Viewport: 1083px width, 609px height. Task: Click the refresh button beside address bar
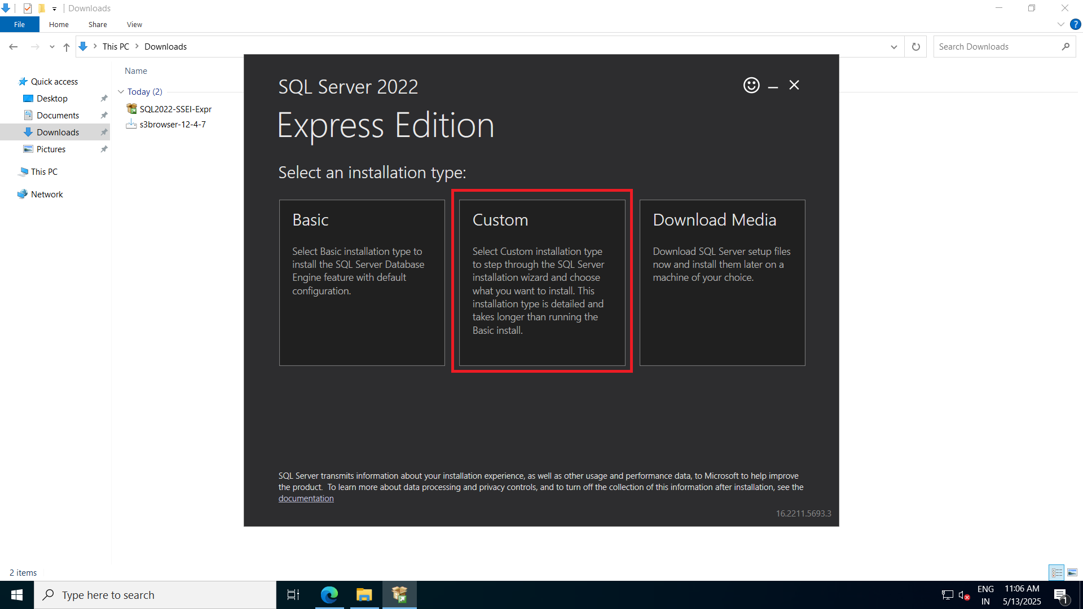(x=915, y=47)
